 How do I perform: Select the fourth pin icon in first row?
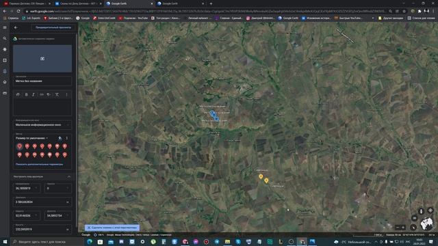point(42,146)
